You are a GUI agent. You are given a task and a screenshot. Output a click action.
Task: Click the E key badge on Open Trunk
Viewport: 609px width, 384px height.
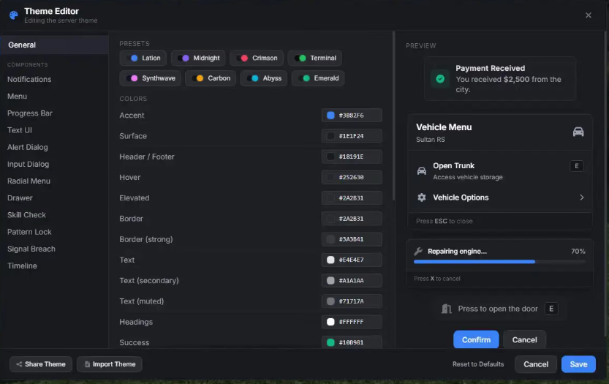pyautogui.click(x=576, y=166)
